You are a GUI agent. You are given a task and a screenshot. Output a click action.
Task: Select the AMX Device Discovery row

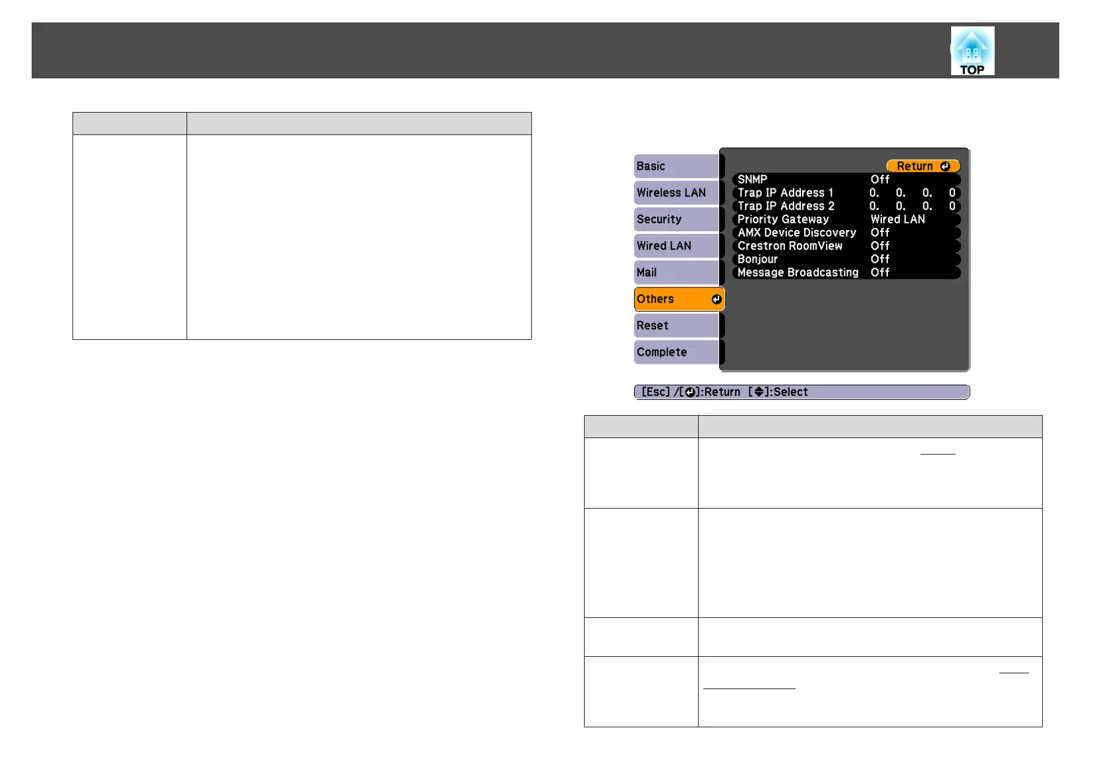[x=846, y=233]
